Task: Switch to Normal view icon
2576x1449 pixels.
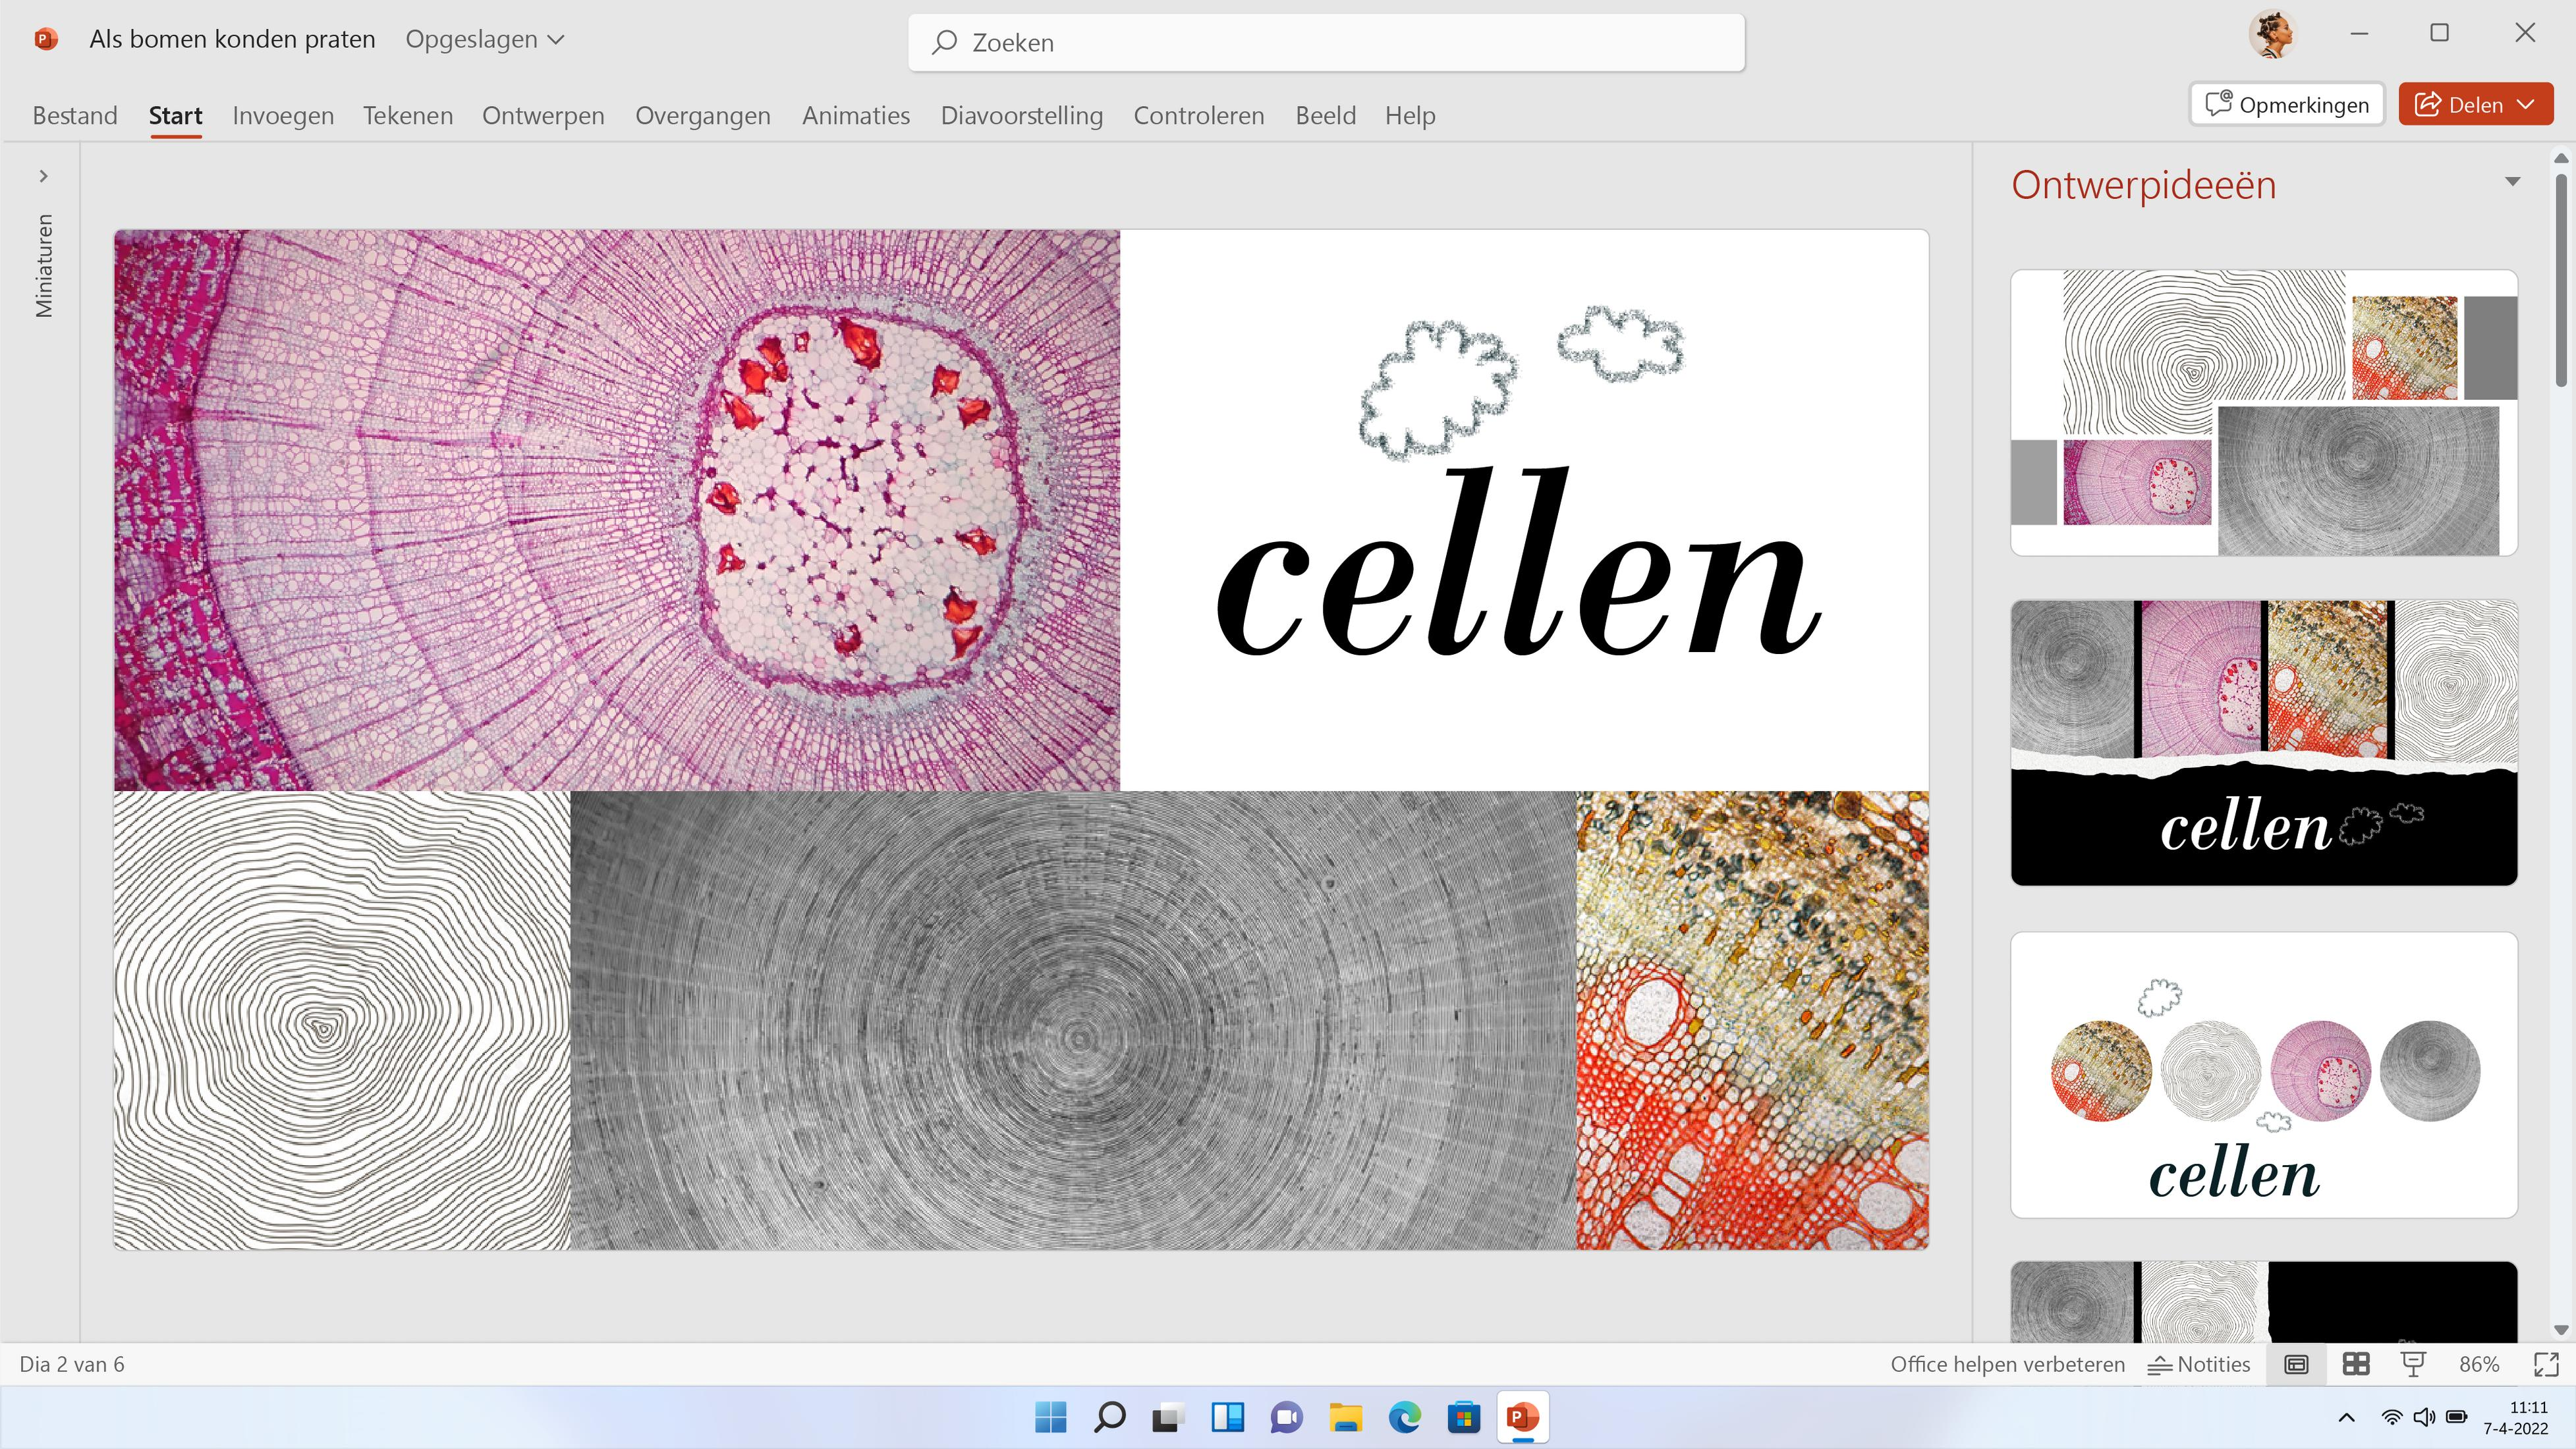Action: click(x=2297, y=1364)
